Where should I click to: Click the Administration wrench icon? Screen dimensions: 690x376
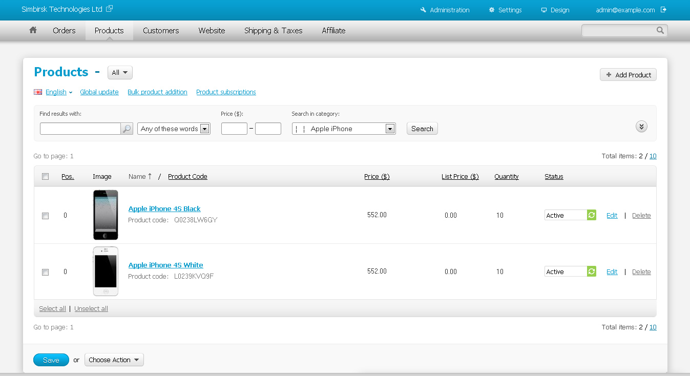tap(423, 10)
